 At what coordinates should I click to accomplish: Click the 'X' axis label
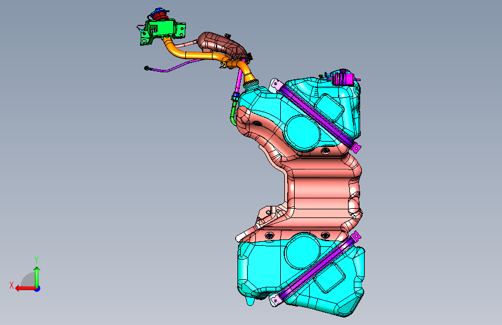(x=12, y=285)
